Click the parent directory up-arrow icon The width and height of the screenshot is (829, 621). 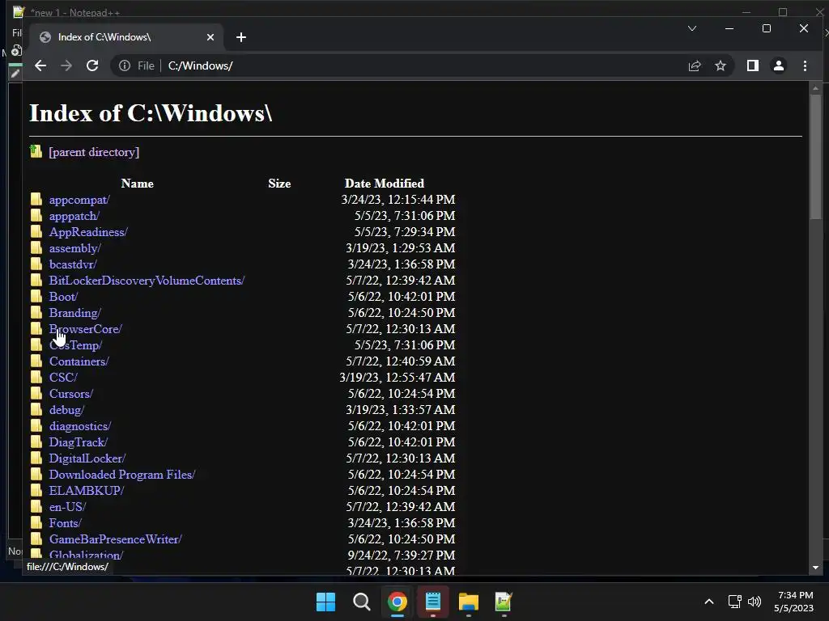tap(36, 151)
